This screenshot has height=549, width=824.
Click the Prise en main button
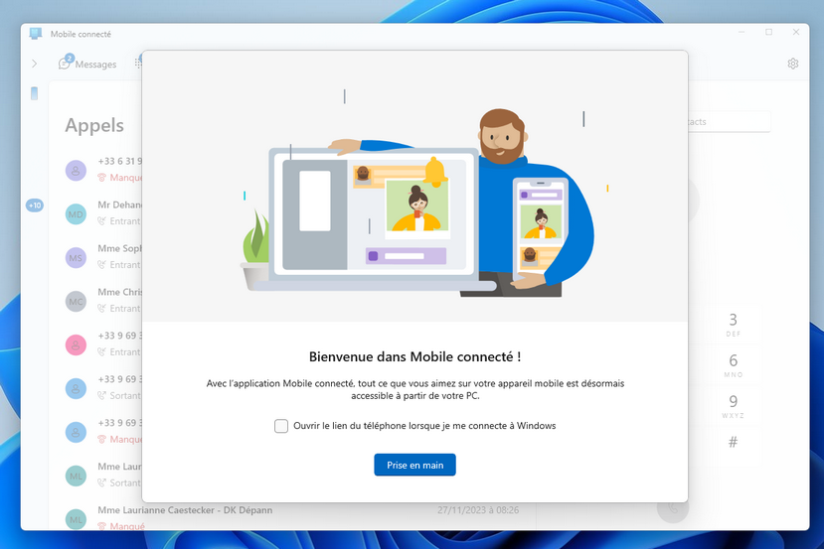coord(414,465)
